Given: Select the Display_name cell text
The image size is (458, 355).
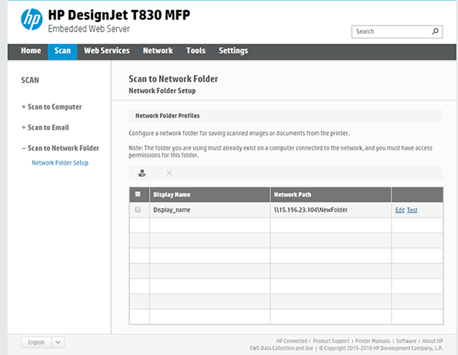Looking at the screenshot, I should [x=172, y=210].
